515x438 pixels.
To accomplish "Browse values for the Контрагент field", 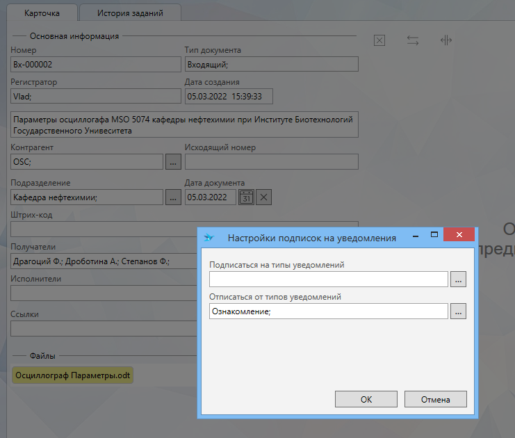I will click(174, 161).
